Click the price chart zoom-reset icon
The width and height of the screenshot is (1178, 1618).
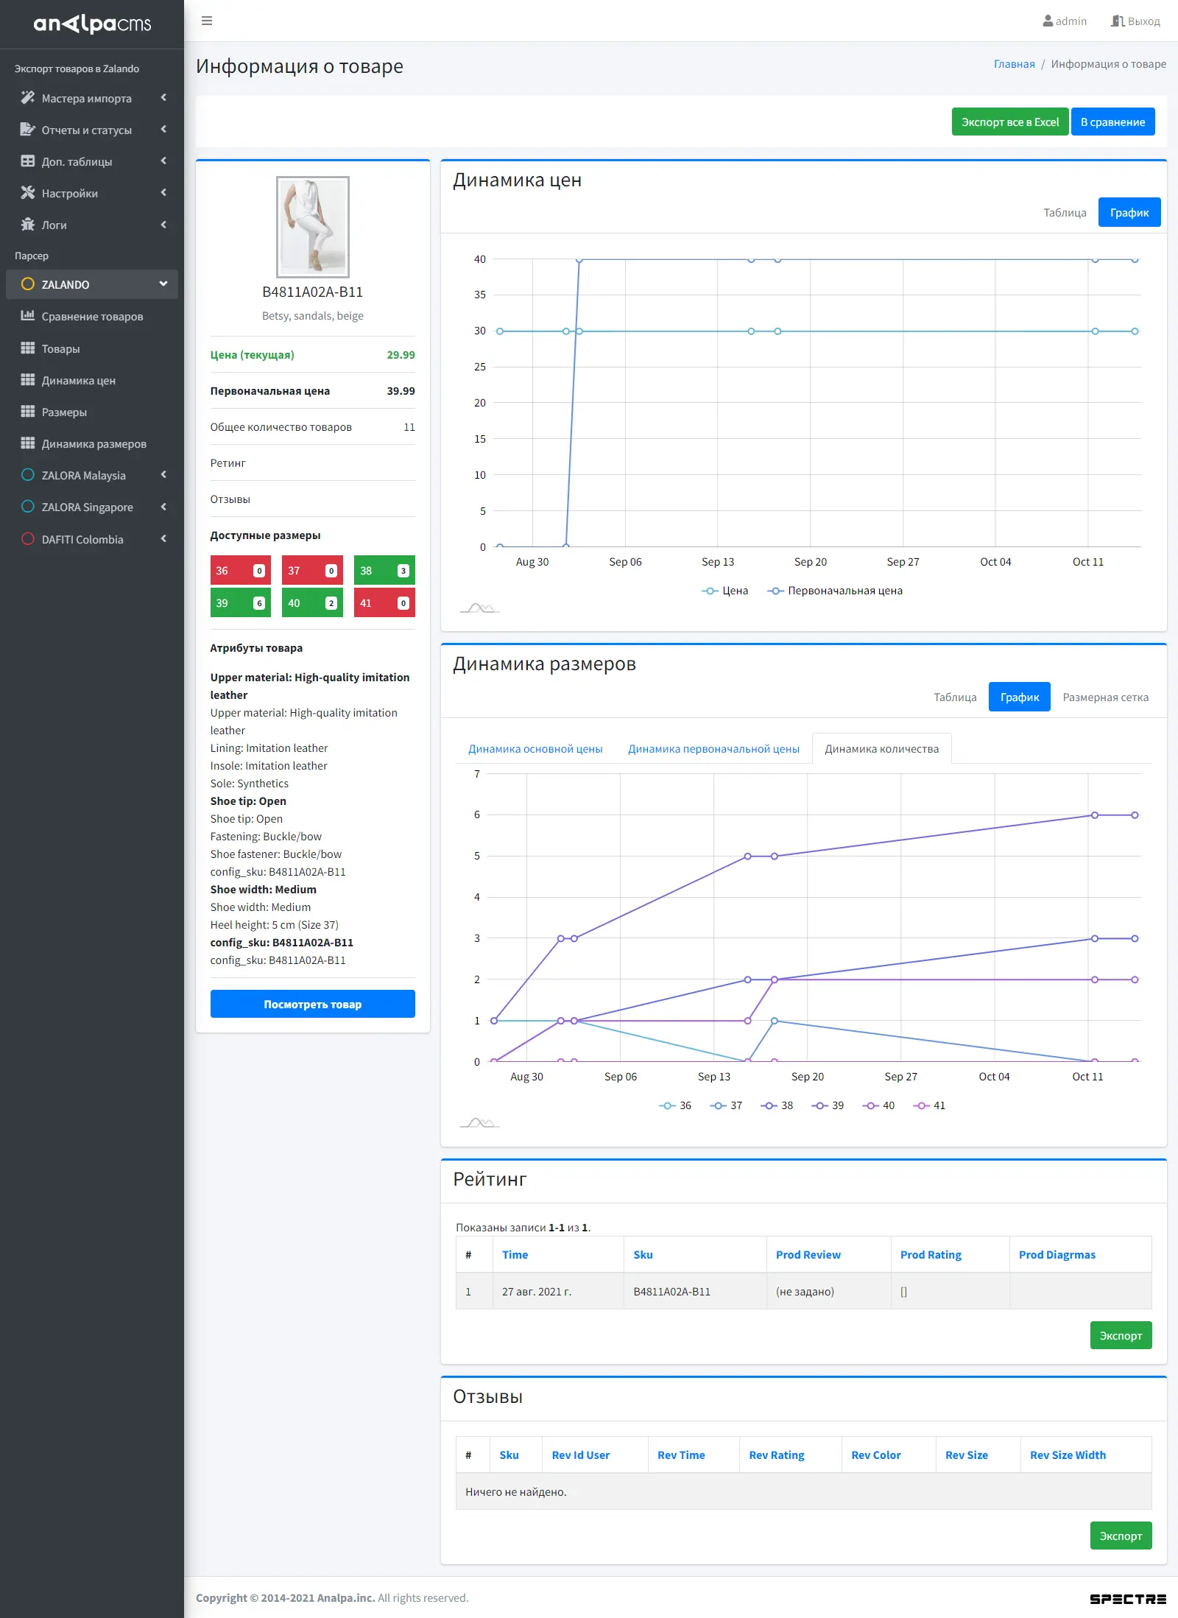479,608
